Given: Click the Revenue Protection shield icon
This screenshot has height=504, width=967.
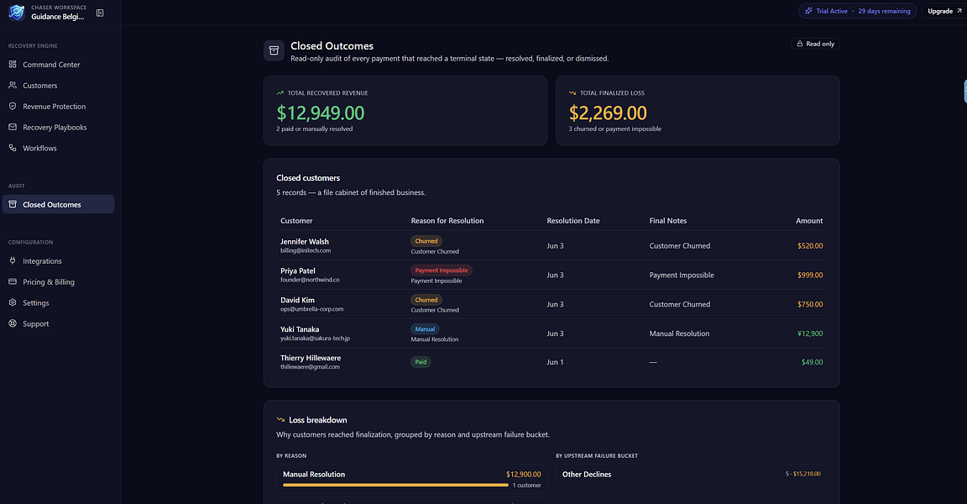Looking at the screenshot, I should (x=13, y=106).
